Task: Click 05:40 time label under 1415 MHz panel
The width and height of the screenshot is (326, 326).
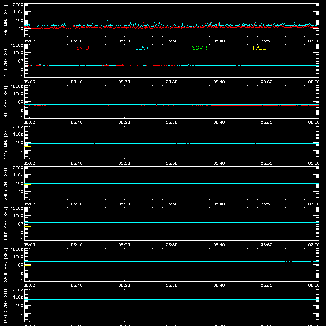Action: point(219,163)
